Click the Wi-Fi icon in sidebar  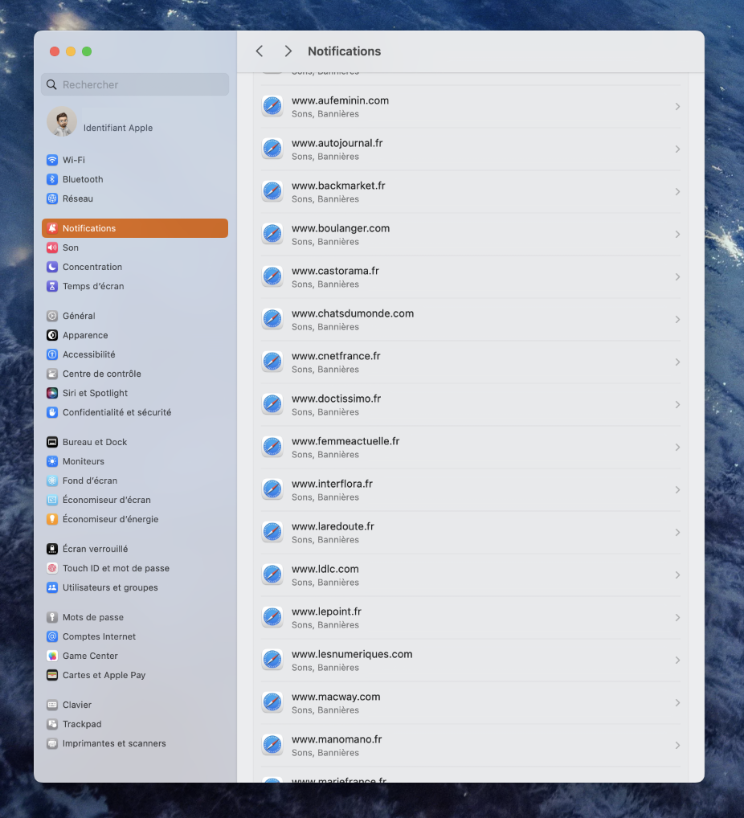(52, 160)
